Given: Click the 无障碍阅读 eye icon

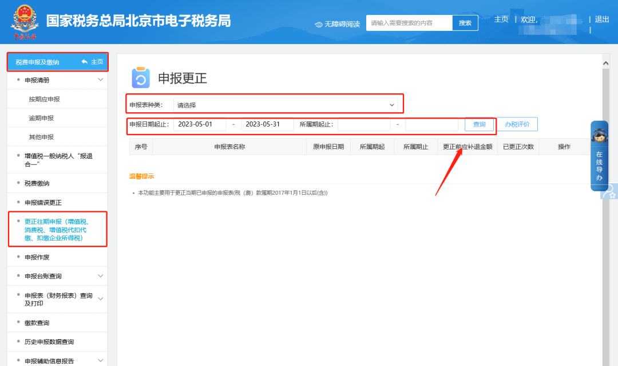Looking at the screenshot, I should tap(319, 24).
